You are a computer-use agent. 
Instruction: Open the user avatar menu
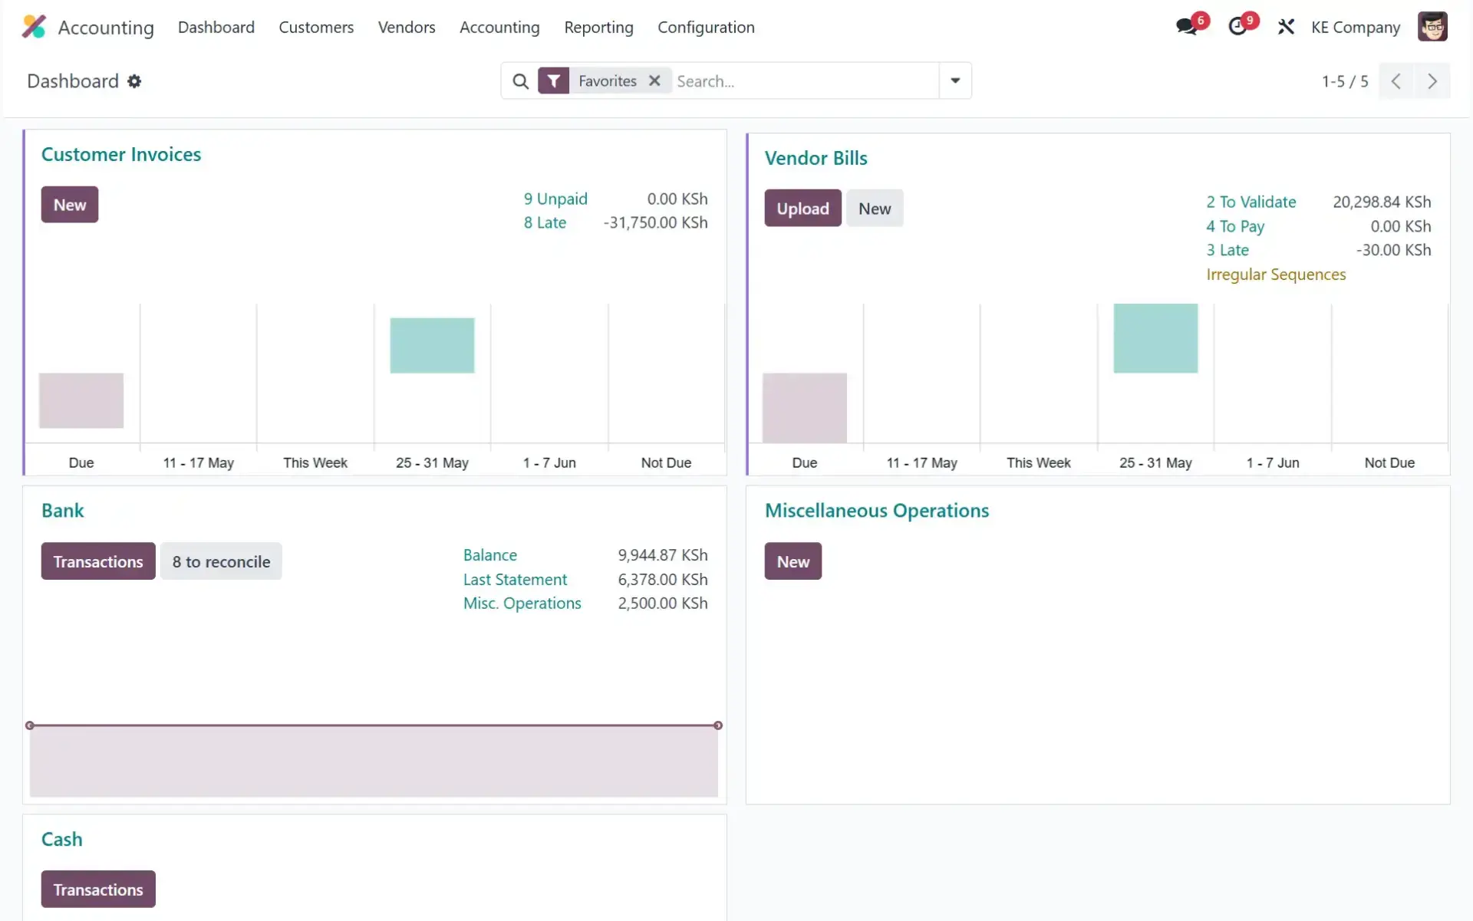pos(1432,27)
